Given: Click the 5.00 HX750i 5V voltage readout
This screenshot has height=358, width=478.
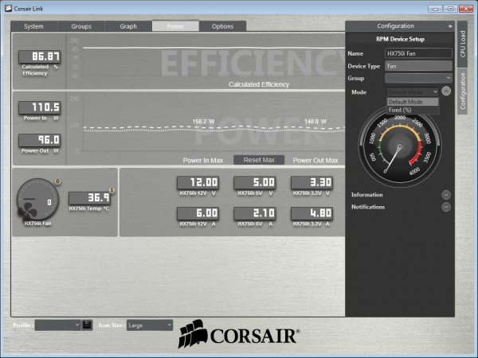Looking at the screenshot, I should 255,182.
